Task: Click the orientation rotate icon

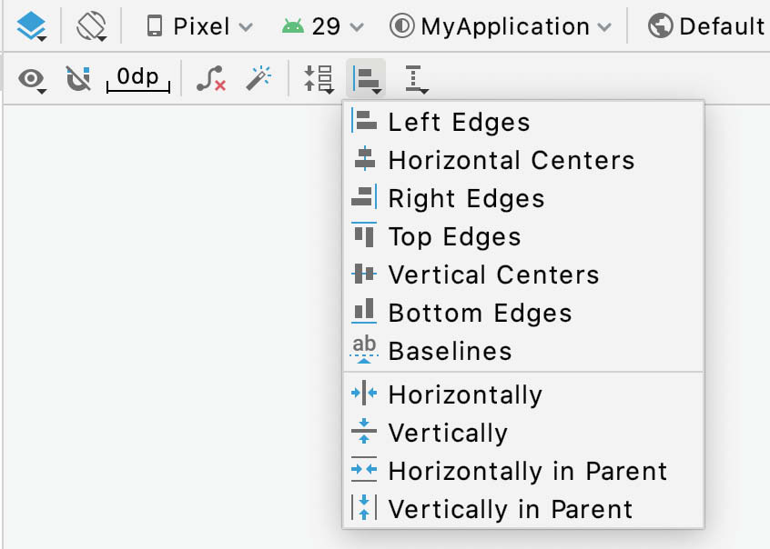Action: (91, 26)
